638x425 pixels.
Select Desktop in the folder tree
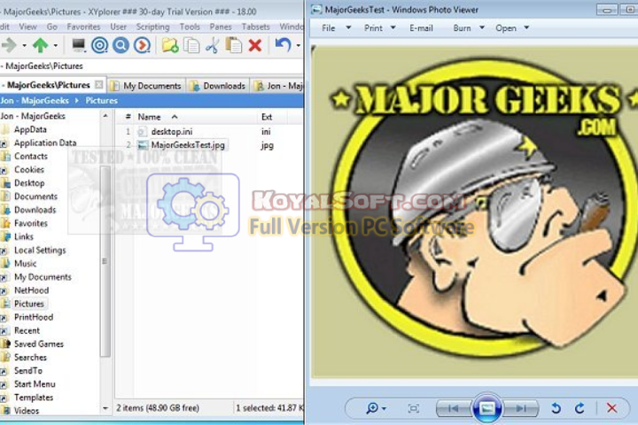point(29,183)
